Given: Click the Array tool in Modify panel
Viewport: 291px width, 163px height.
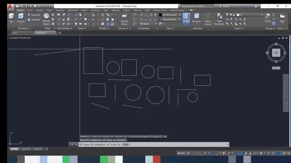Looking at the screenshot, I should point(112,24).
